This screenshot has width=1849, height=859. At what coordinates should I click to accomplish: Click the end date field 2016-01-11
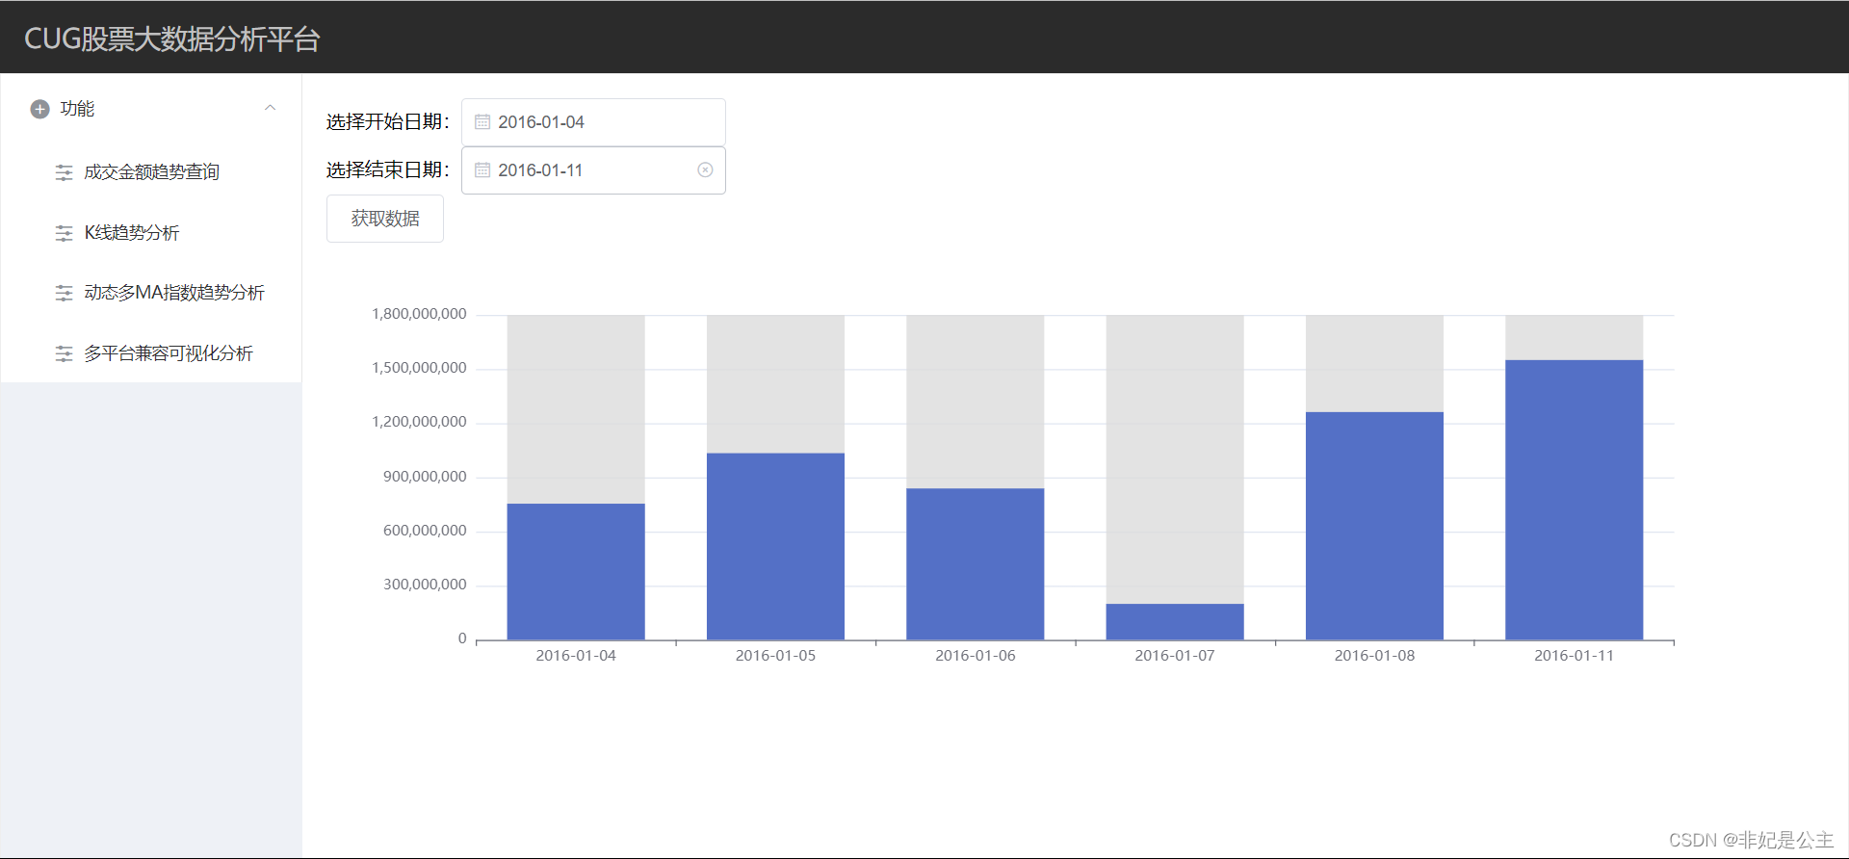(593, 170)
